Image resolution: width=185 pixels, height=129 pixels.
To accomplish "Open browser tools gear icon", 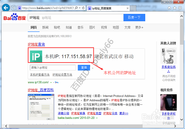I will tap(180, 8).
